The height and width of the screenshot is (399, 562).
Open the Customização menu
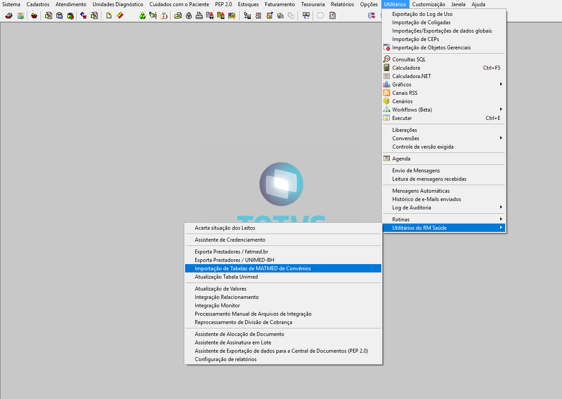pyautogui.click(x=428, y=4)
